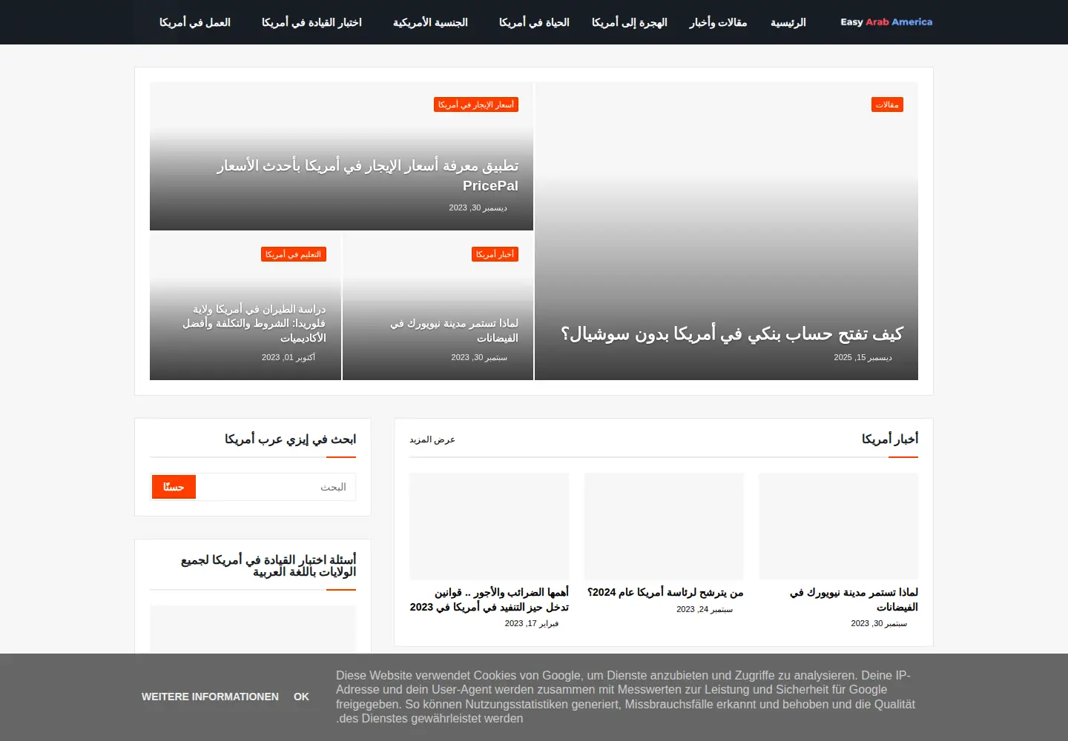Image resolution: width=1068 pixels, height=741 pixels.
Task: Open news title لماذا تستمر مدينة نيويورك
Action: [x=854, y=599]
